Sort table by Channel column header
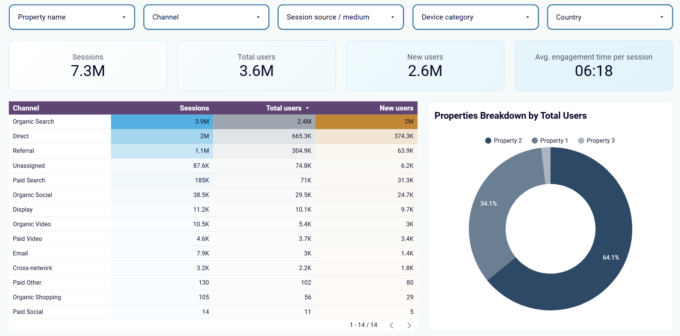680x336 pixels. pyautogui.click(x=26, y=108)
